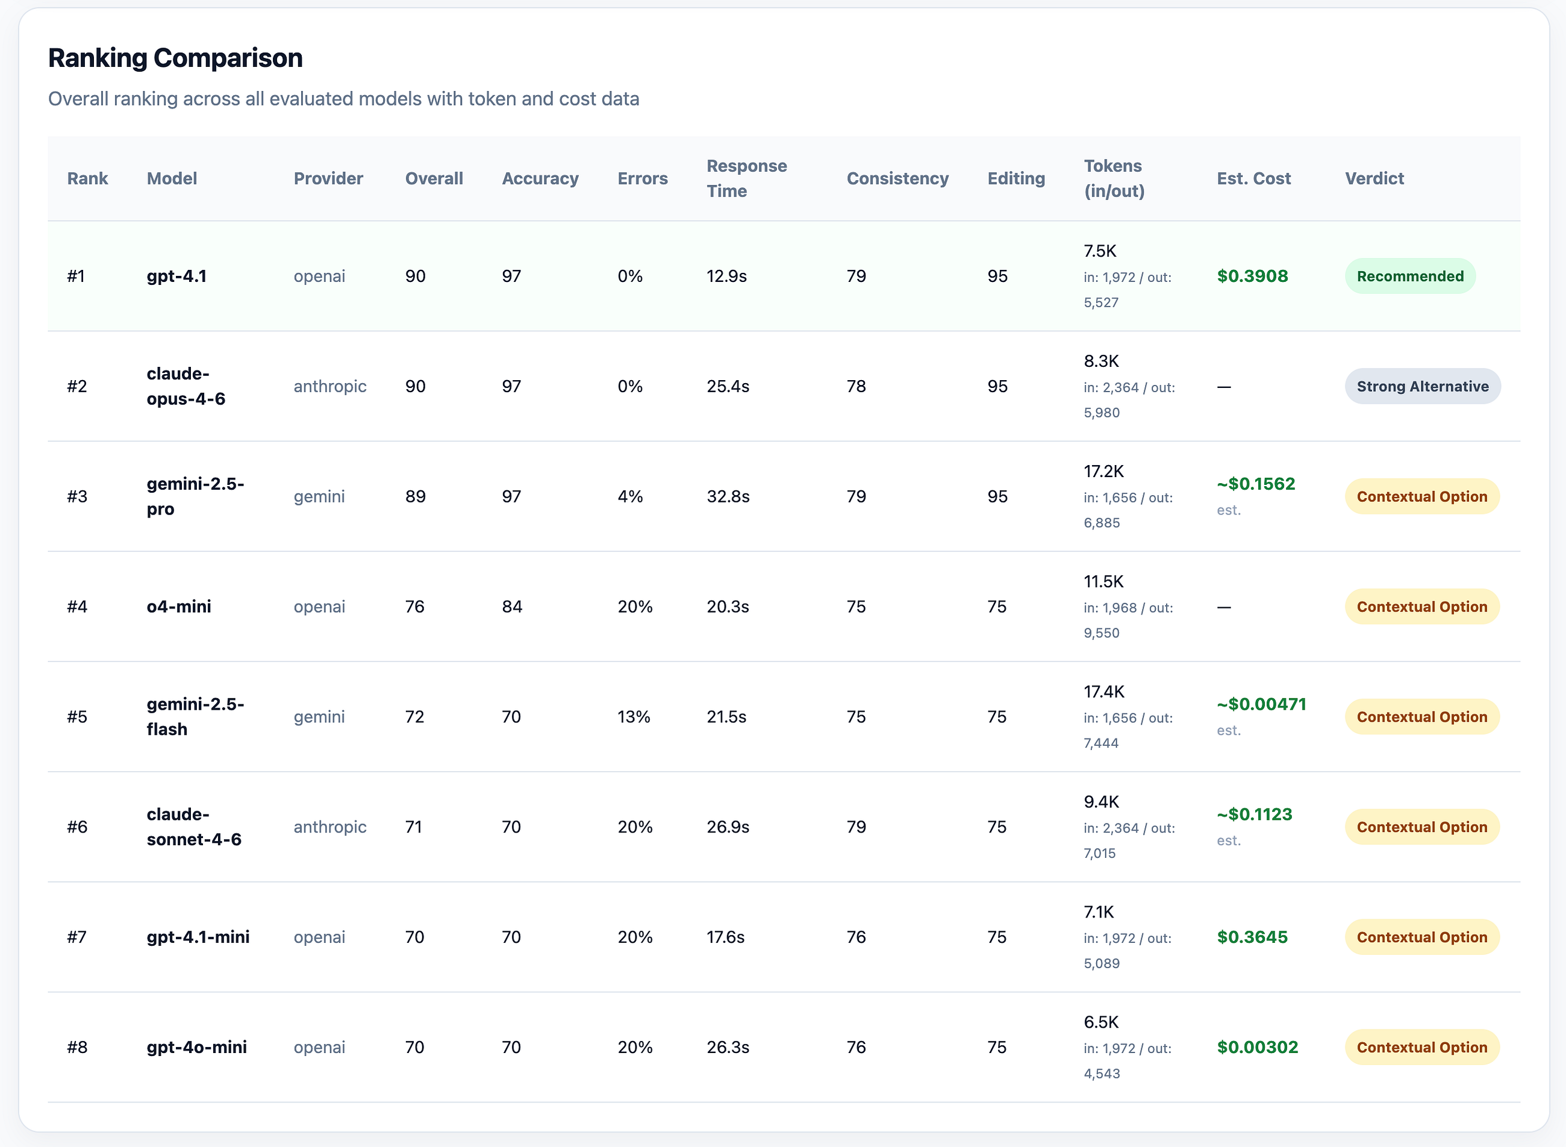Viewport: 1566px width, 1147px height.
Task: Click the Editing column header
Action: pyautogui.click(x=1016, y=178)
